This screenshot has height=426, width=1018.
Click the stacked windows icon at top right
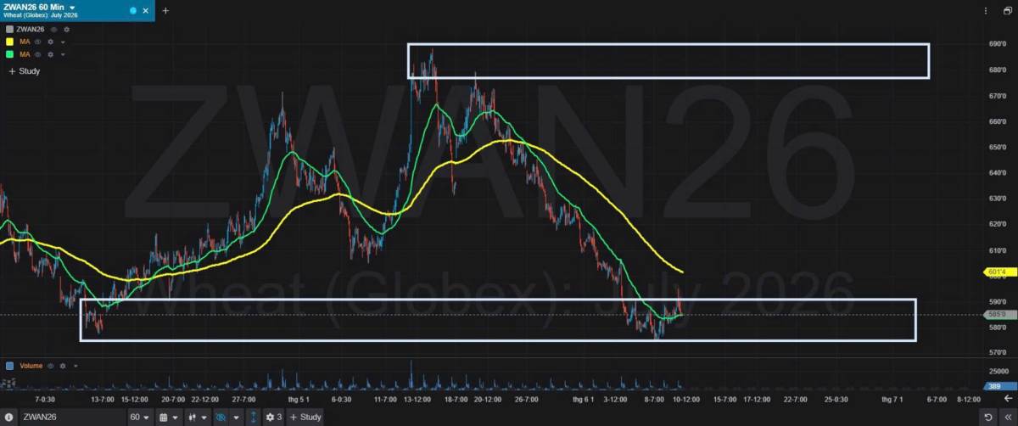pos(1007,10)
